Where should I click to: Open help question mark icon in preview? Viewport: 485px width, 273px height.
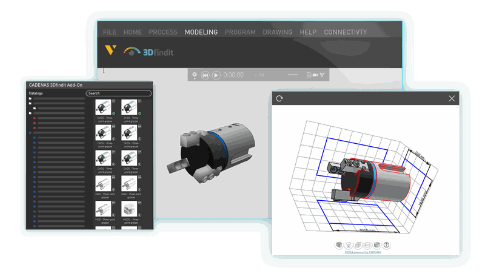[x=386, y=245]
